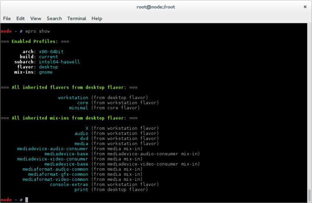The image size is (312, 203).
Task: Click the gnome mix-ins value
Action: pyautogui.click(x=46, y=72)
